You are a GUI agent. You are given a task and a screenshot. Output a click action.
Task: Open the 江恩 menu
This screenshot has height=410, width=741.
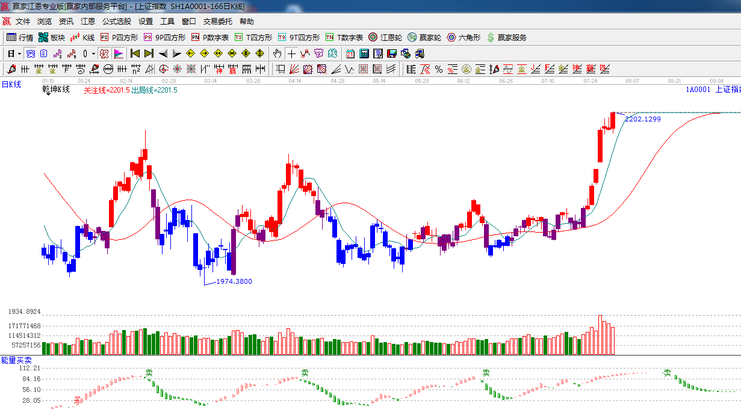(x=88, y=21)
